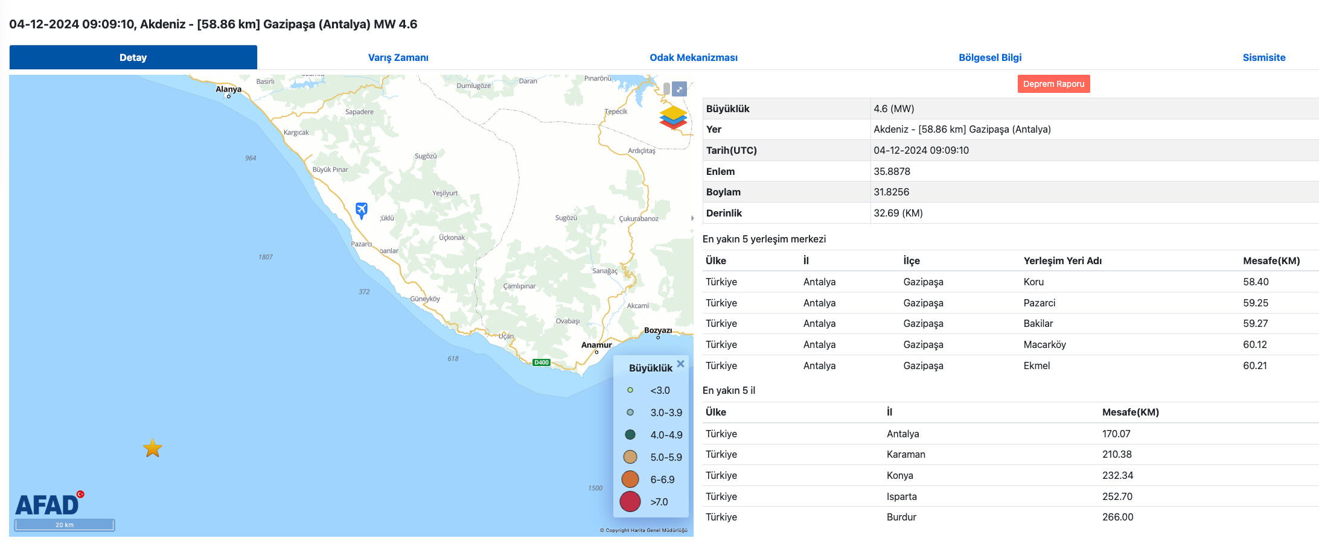Click the 20 km scale bar
This screenshot has width=1319, height=544.
pyautogui.click(x=63, y=524)
